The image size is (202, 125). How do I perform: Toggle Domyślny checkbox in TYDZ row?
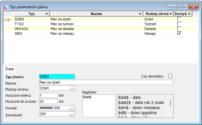point(179,24)
